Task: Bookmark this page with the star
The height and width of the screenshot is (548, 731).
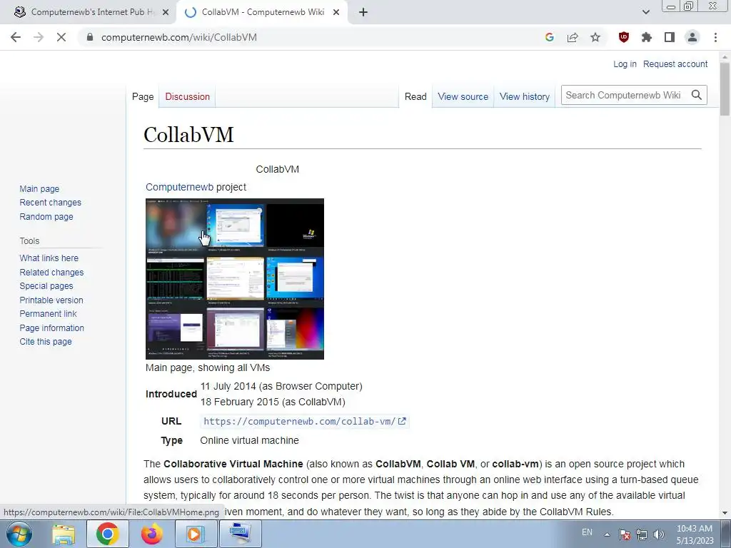Action: 595,37
